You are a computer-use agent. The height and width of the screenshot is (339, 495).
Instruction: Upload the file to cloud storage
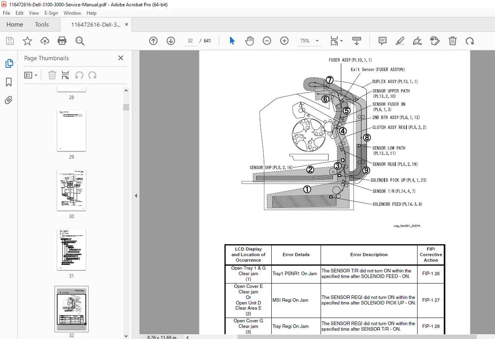45,41
